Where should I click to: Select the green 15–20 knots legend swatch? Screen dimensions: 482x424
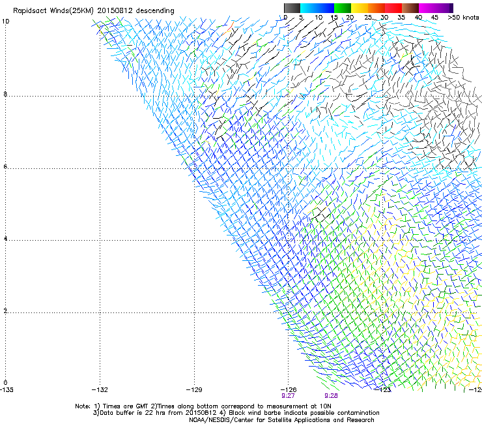coord(343,8)
